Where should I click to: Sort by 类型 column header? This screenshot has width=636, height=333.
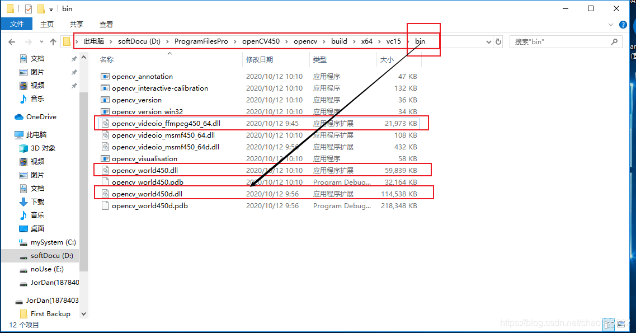click(x=320, y=60)
